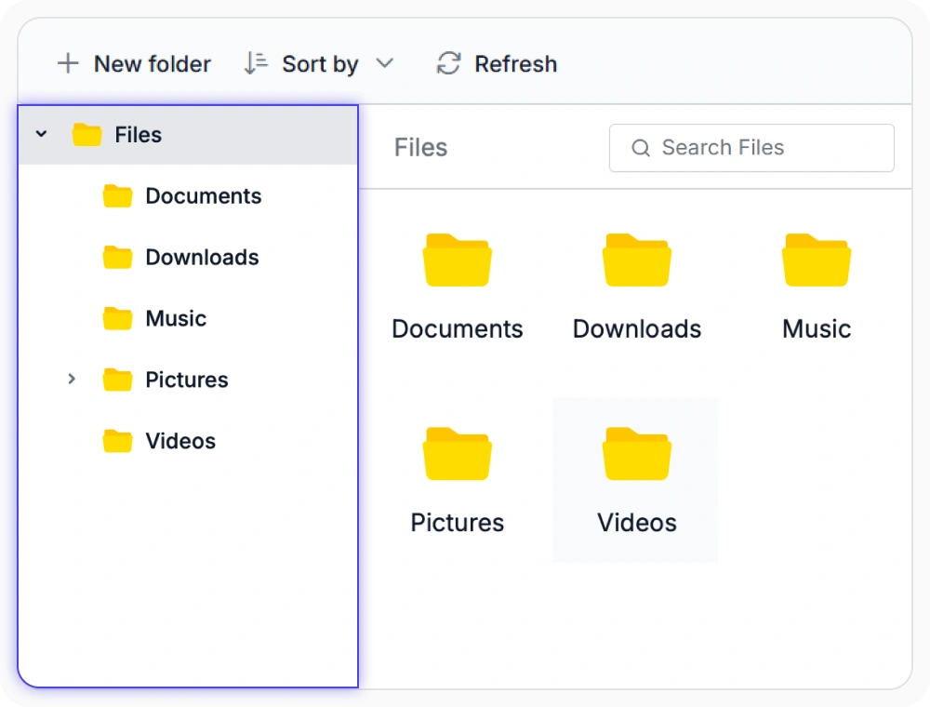
Task: Focus the Search Files input field
Action: click(x=751, y=148)
